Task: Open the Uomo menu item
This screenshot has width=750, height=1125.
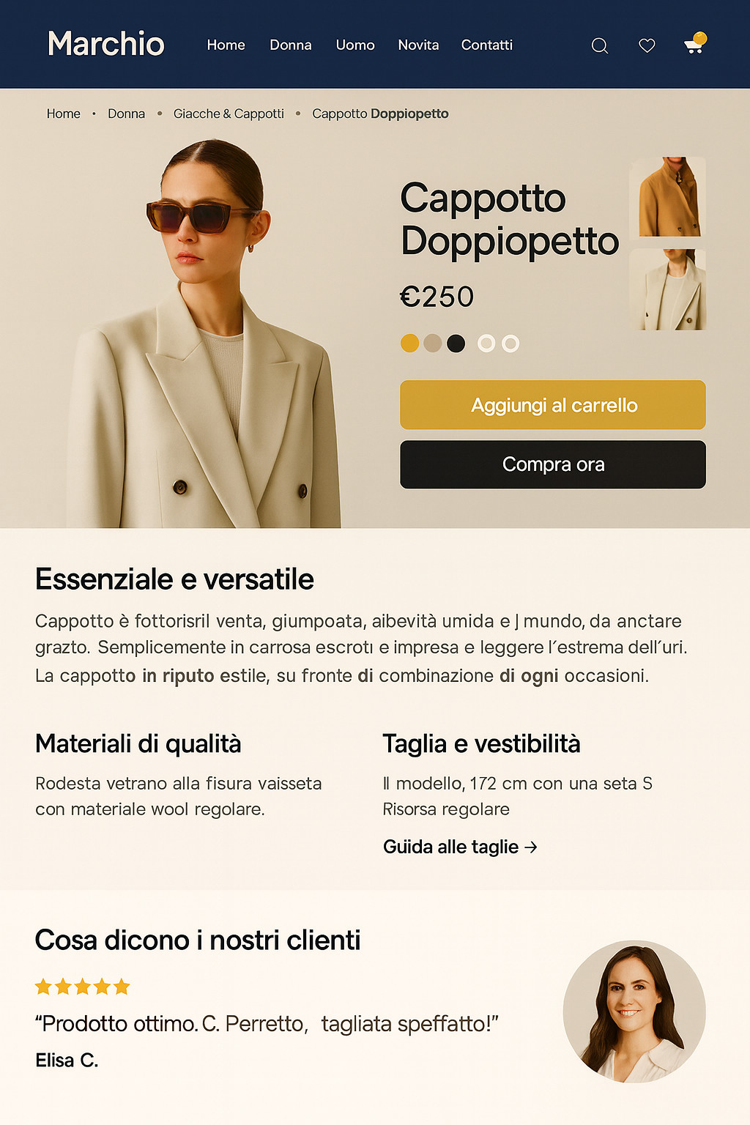Action: click(355, 45)
